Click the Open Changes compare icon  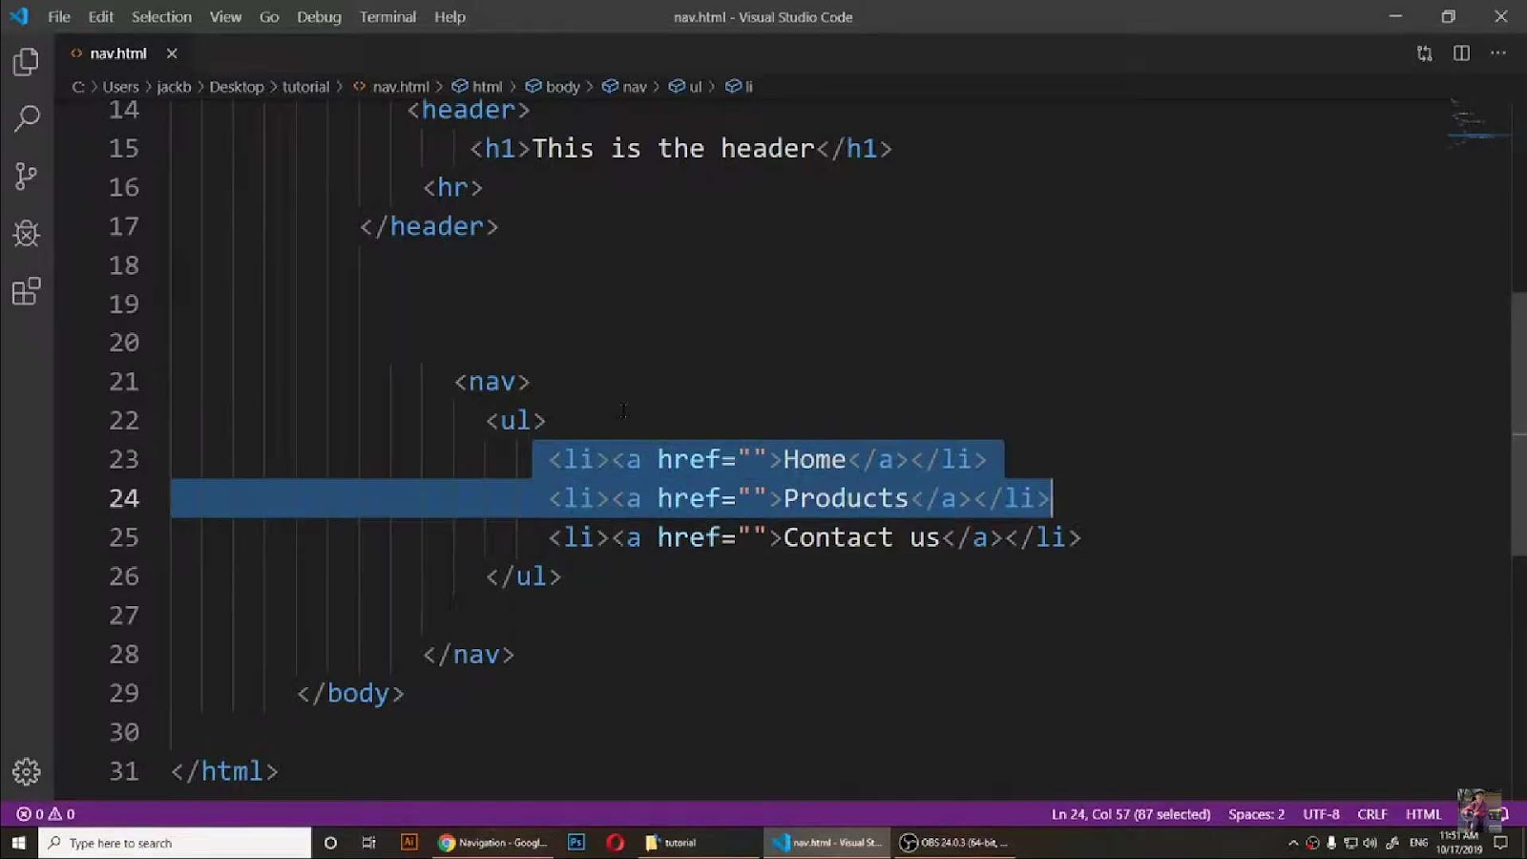[x=1424, y=53]
